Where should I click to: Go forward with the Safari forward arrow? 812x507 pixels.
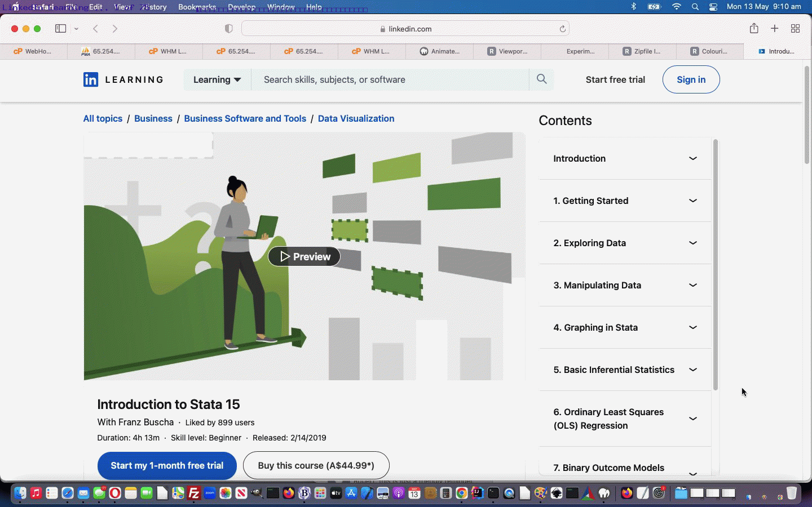point(114,29)
